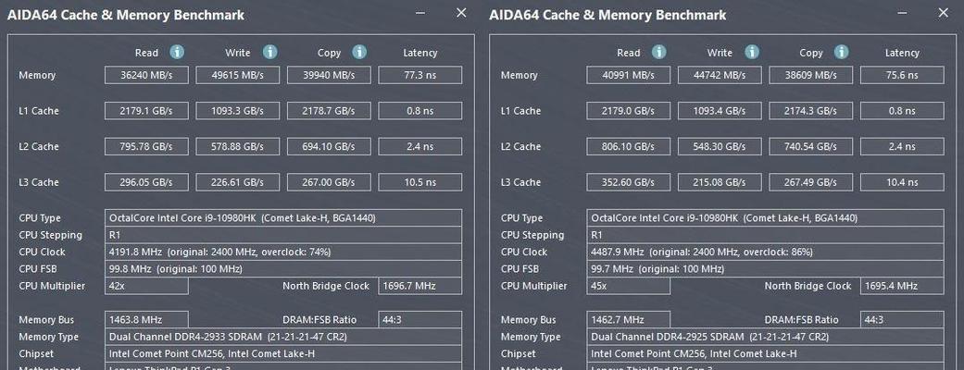Minimize the left AIDA64 benchmark window
964x370 pixels.
(x=420, y=13)
